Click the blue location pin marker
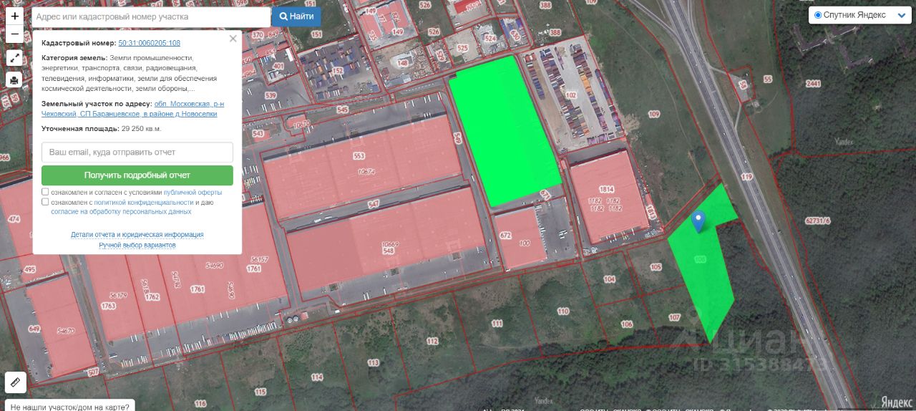The image size is (916, 411). (x=699, y=222)
